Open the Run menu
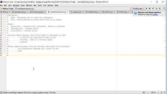This screenshot has height=94, width=167. click(35, 5)
